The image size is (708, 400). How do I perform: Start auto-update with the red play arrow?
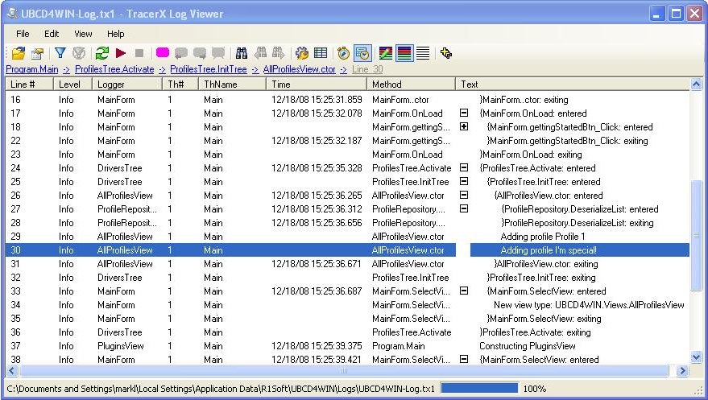point(121,53)
